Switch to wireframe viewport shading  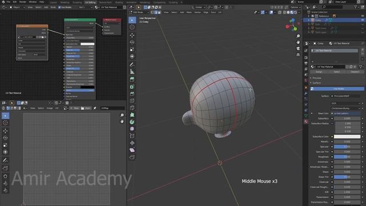285,12
